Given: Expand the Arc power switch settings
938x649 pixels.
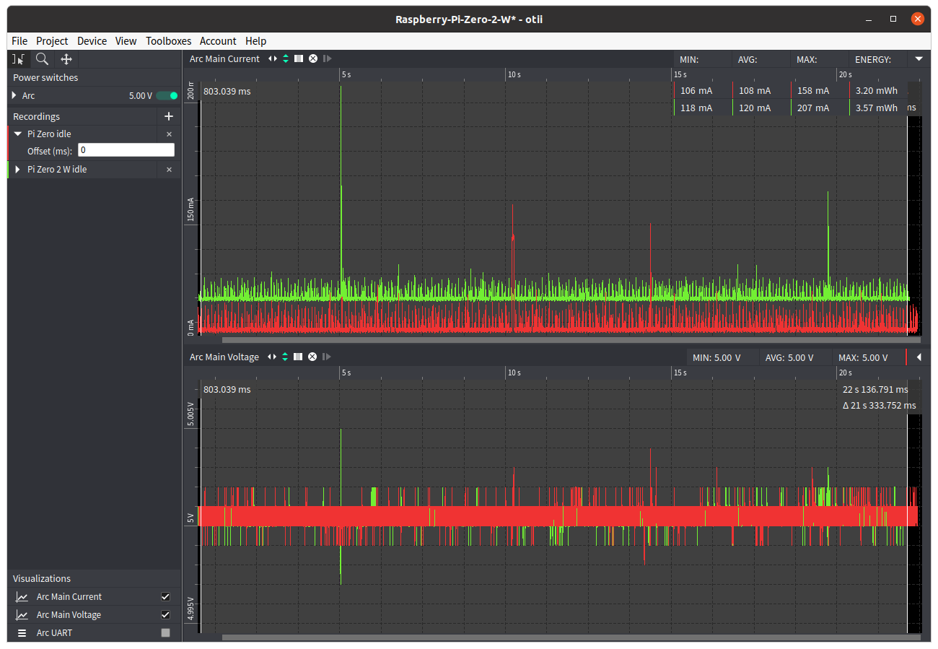Looking at the screenshot, I should 14,95.
